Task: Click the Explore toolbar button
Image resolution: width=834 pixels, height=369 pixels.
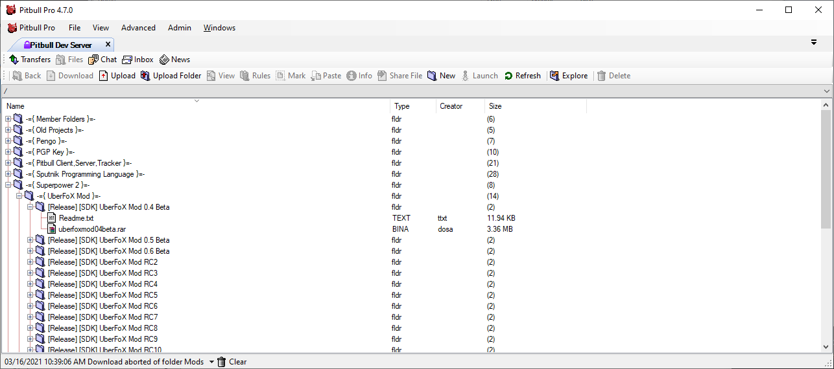Action: (x=569, y=76)
